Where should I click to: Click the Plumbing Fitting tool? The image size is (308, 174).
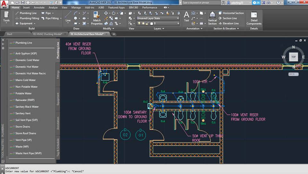coord(29,18)
